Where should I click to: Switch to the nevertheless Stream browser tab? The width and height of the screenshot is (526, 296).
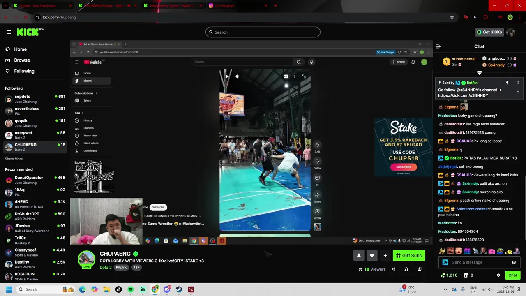click(173, 6)
